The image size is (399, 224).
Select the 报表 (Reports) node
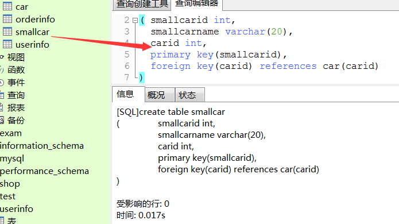[x=16, y=107]
